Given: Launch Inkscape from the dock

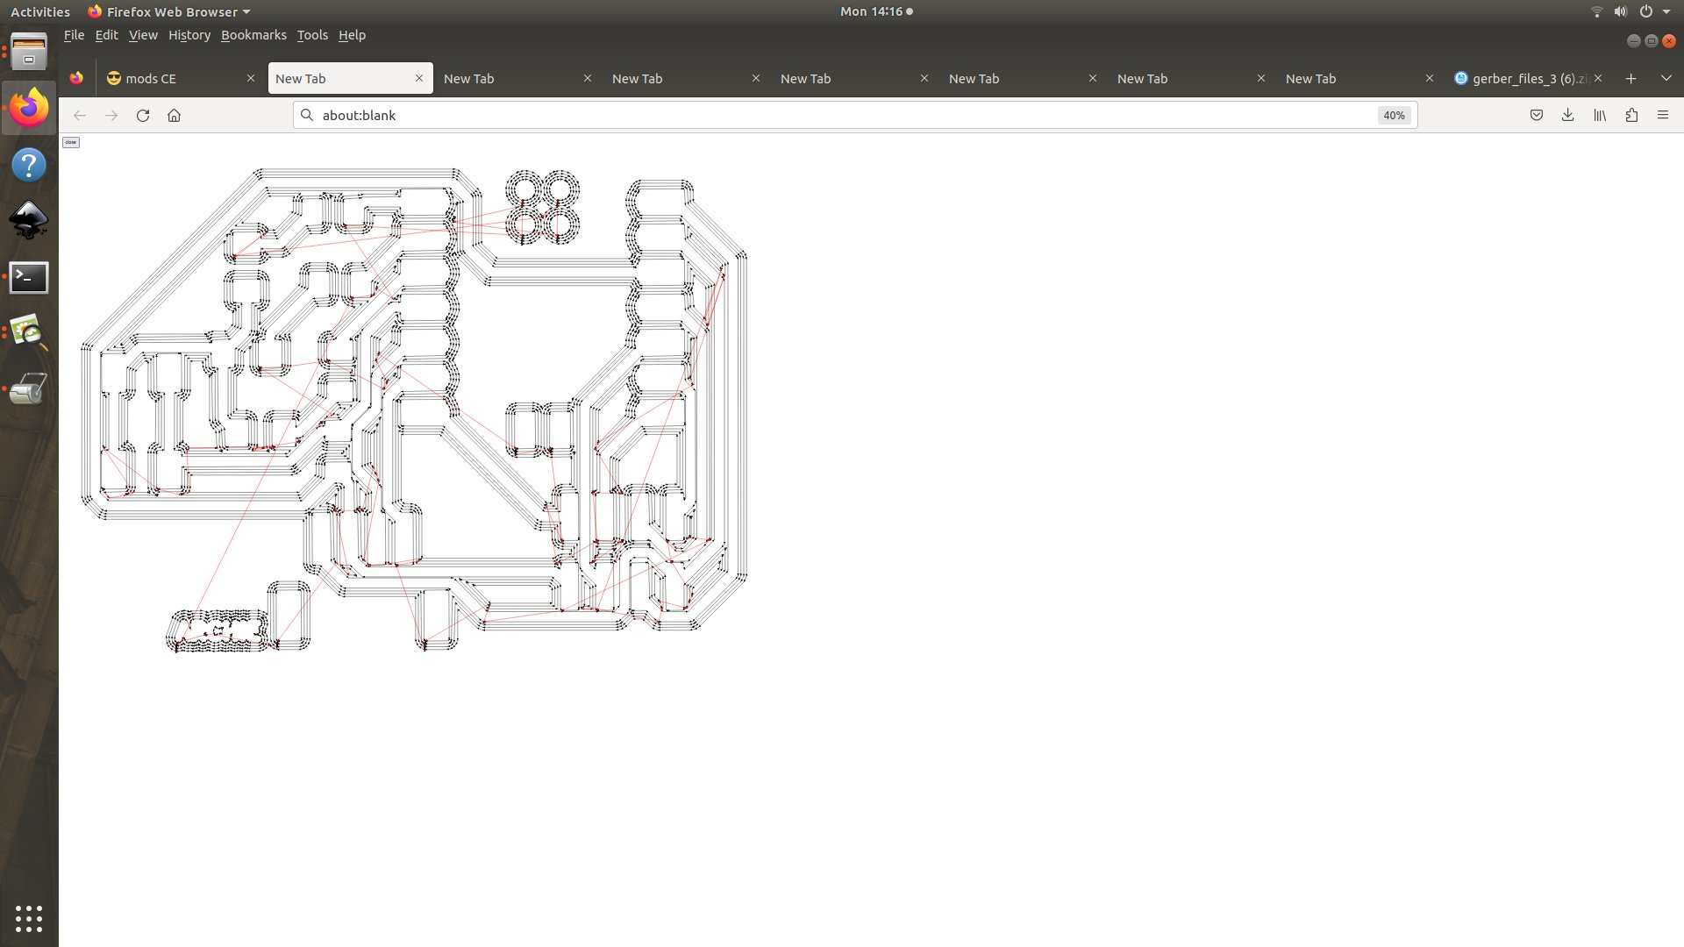Looking at the screenshot, I should click(x=28, y=221).
